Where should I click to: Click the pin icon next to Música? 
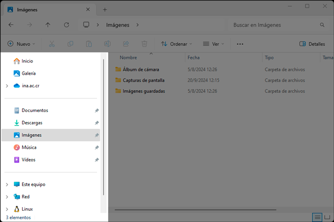(x=97, y=148)
